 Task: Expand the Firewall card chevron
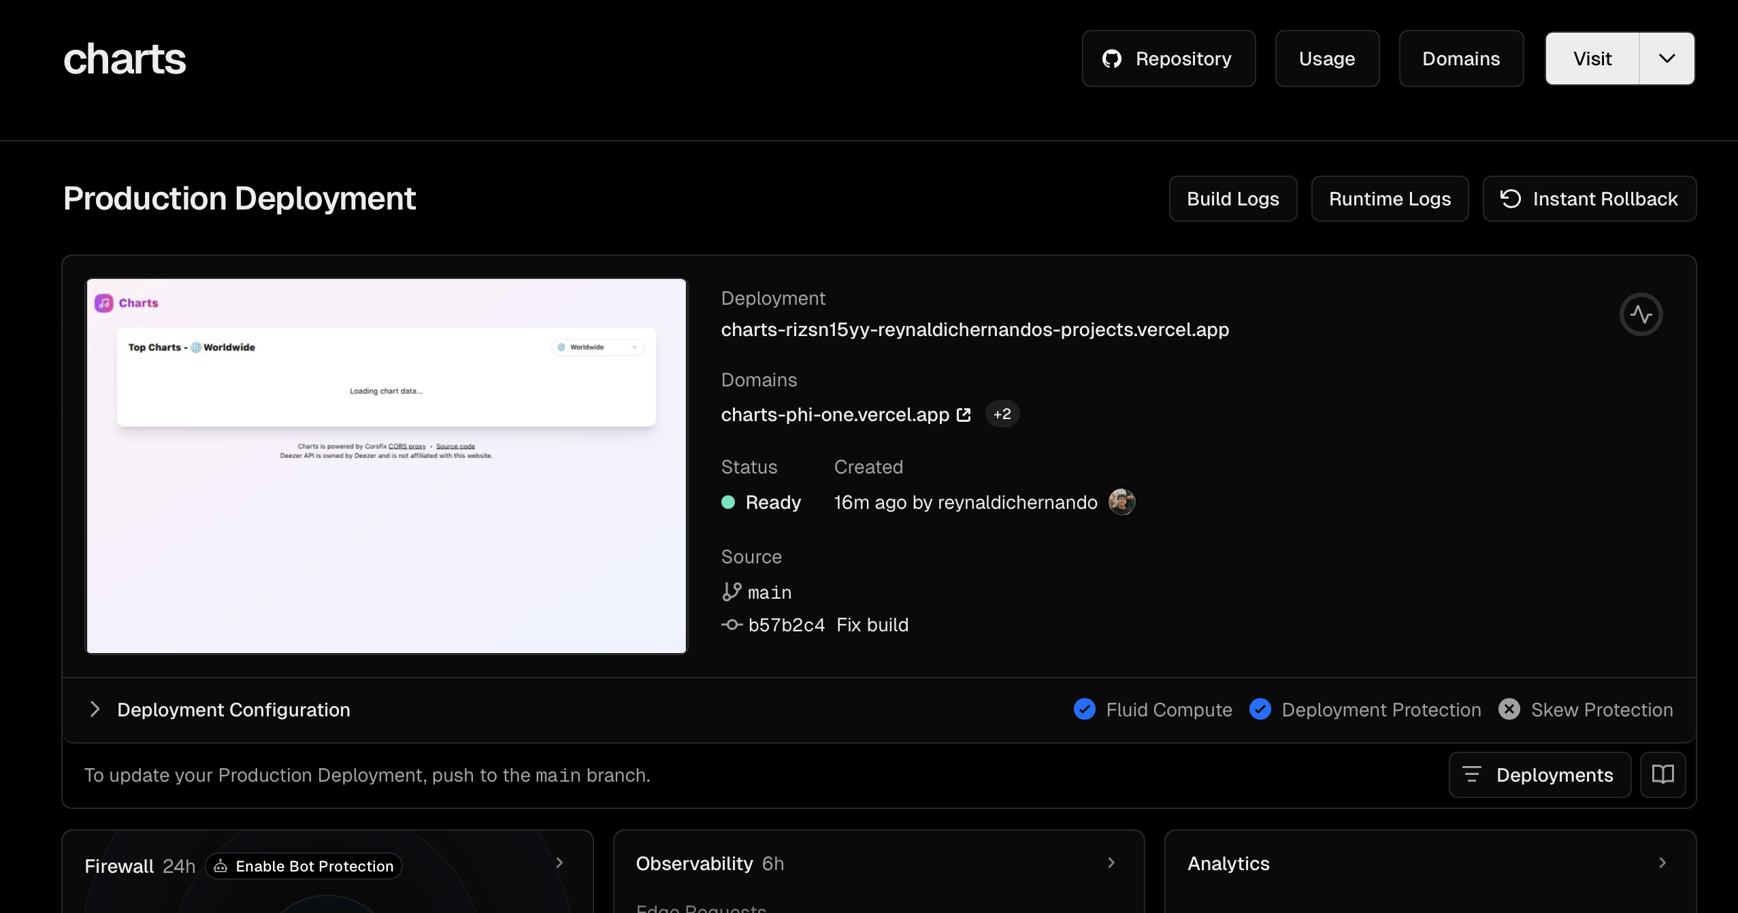[559, 863]
